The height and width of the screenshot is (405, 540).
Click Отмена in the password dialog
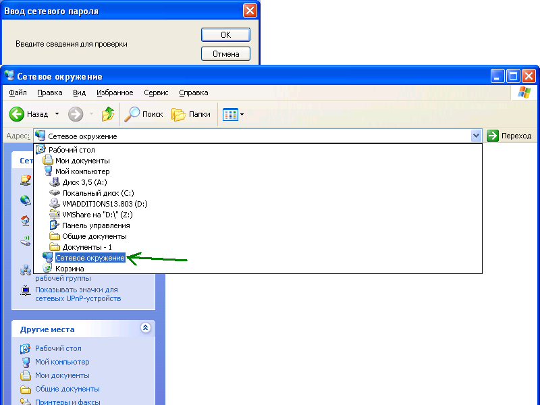225,54
